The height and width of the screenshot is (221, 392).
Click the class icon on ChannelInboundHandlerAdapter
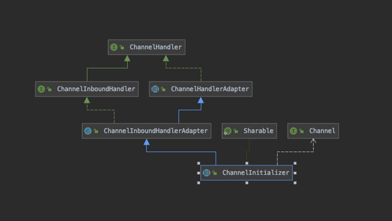(88, 131)
